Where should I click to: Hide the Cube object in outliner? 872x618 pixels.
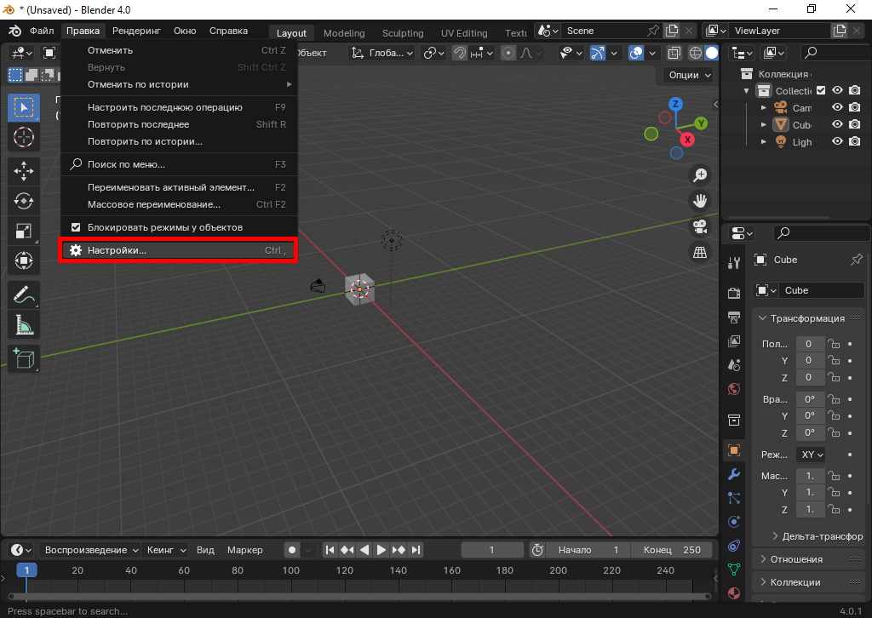point(837,125)
